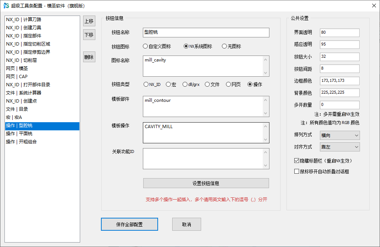Viewport: 380px width, 247px height.
Task: Select list item 操作 | 开粗组合
Action: (x=42, y=142)
